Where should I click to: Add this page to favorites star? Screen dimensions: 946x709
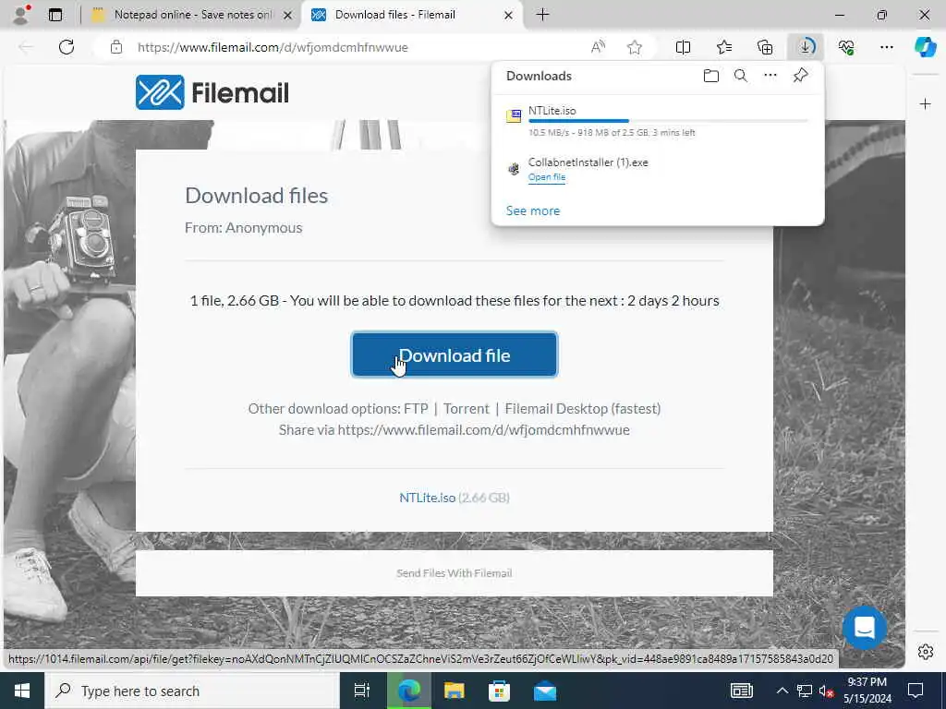click(x=634, y=47)
